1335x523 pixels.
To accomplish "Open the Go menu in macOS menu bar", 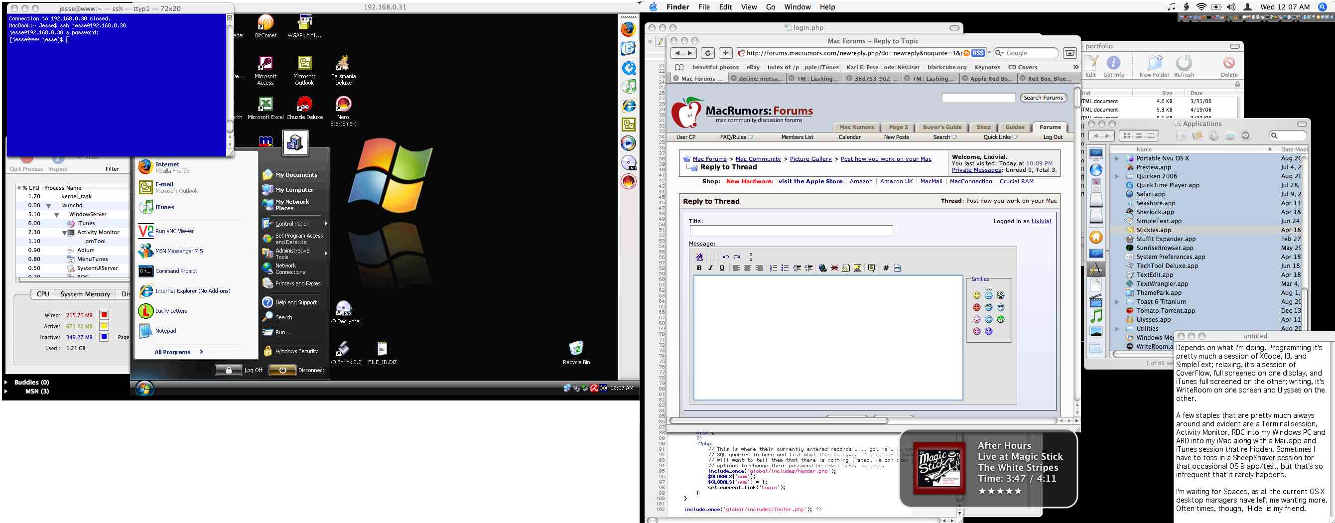I will [x=771, y=7].
